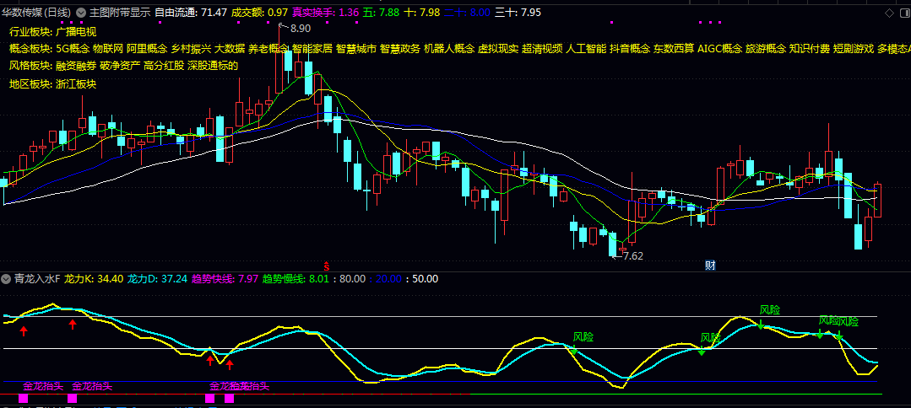The width and height of the screenshot is (911, 408).
Task: Click the 破净资产 style tag
Action: [x=120, y=66]
